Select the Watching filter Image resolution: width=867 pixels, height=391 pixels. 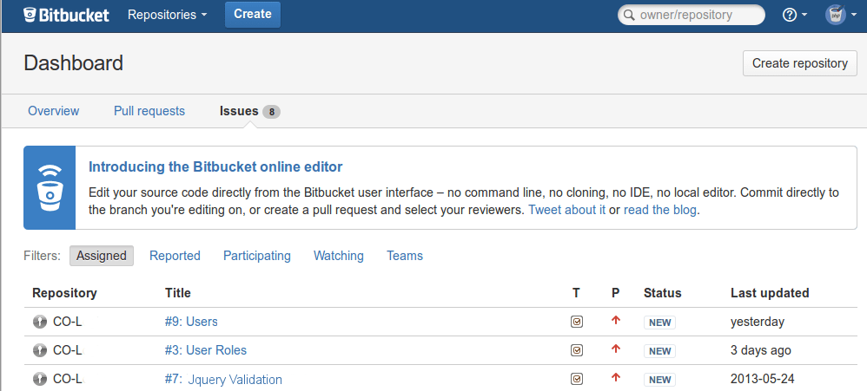339,256
